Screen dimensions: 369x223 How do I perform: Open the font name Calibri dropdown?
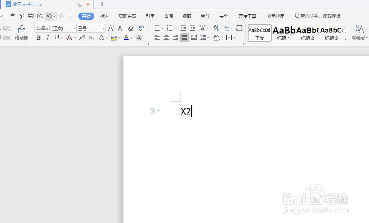[x=75, y=28]
